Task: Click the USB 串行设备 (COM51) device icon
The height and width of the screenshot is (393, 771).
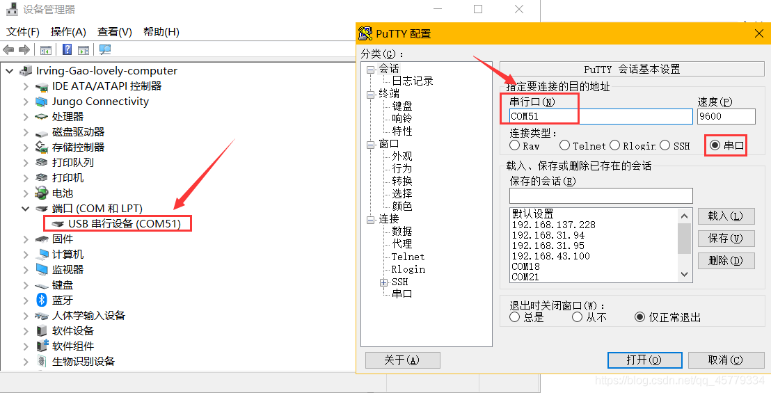Action: [x=58, y=223]
